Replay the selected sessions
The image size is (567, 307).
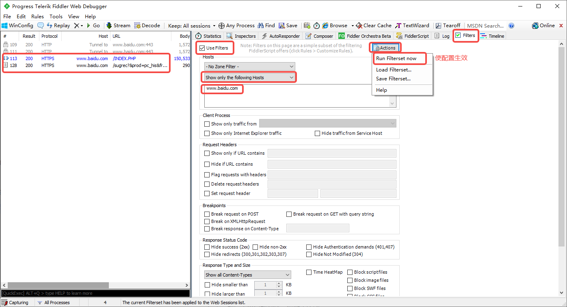tap(58, 26)
